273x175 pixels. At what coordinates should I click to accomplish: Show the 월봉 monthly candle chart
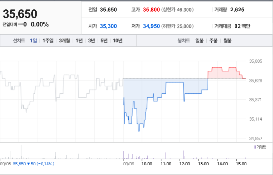(x=227, y=40)
